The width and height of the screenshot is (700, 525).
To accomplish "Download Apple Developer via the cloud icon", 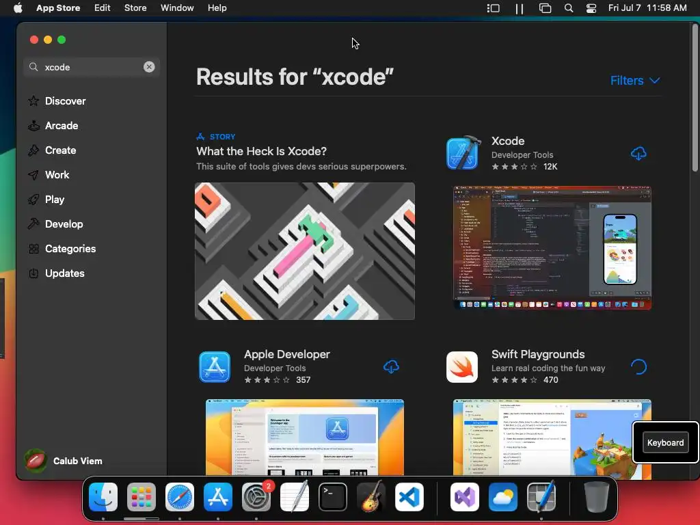I will tap(391, 367).
